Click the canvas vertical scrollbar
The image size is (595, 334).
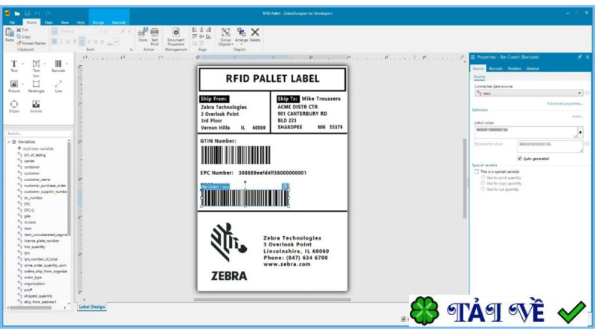(464, 178)
